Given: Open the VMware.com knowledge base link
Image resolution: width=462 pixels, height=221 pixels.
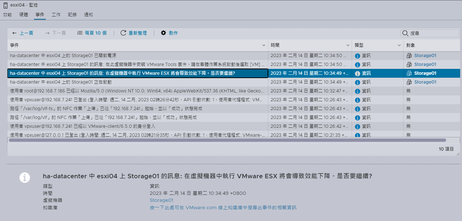Looking at the screenshot, I should point(223,208).
